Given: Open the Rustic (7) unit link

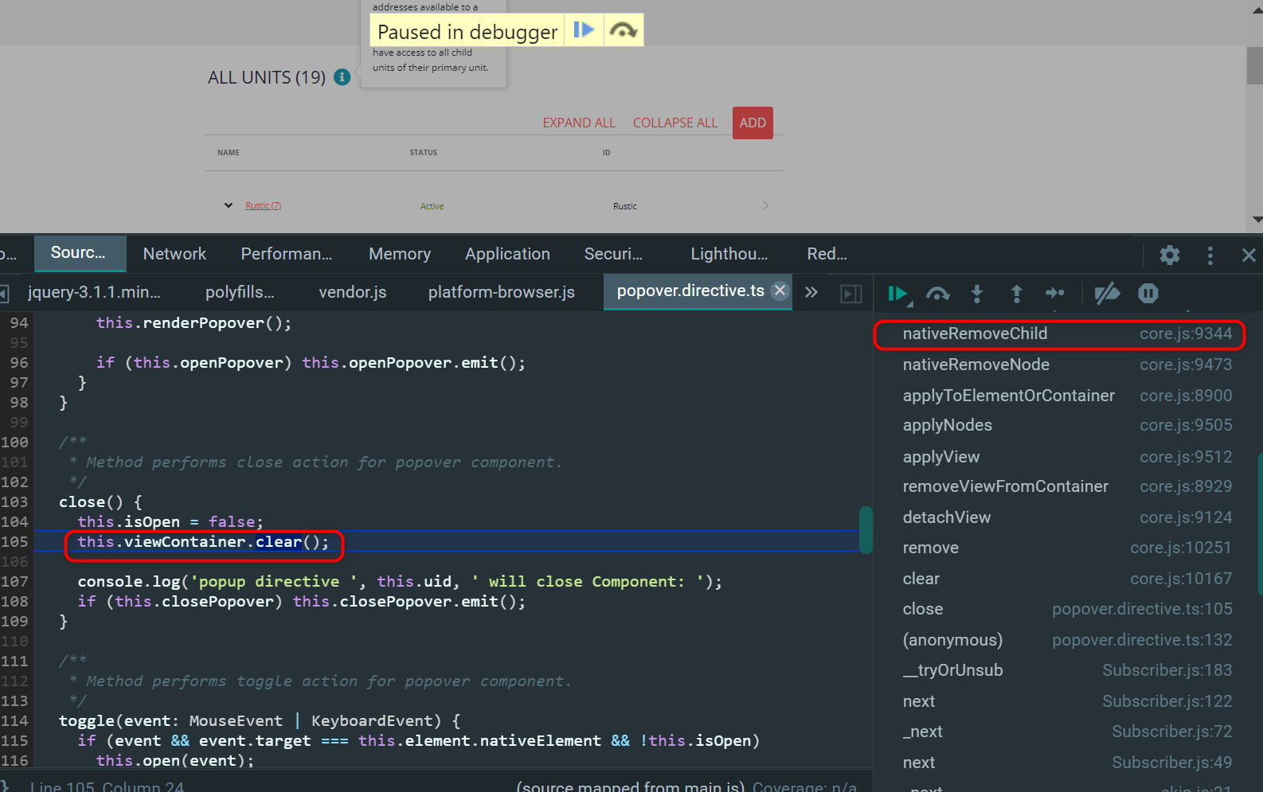Looking at the screenshot, I should [263, 205].
